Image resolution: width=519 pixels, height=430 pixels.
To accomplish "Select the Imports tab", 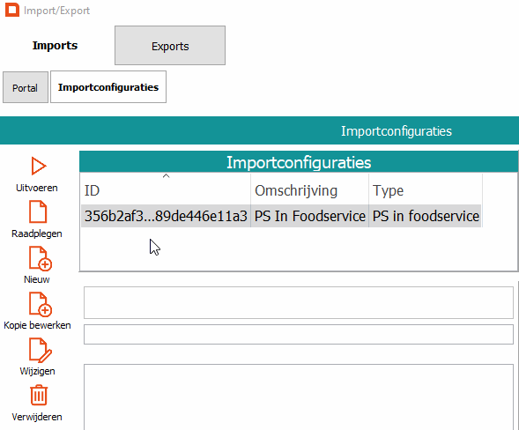I will [x=55, y=45].
